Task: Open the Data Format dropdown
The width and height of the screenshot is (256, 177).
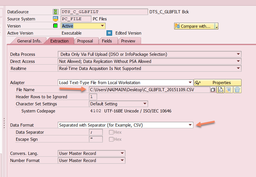Action: (x=190, y=125)
